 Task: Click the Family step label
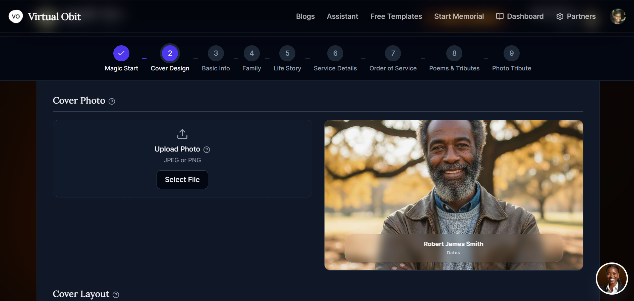tap(252, 68)
